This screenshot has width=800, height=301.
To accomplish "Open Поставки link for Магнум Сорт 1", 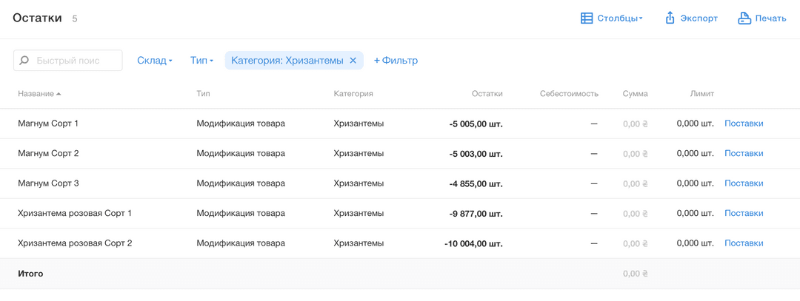I will [744, 124].
